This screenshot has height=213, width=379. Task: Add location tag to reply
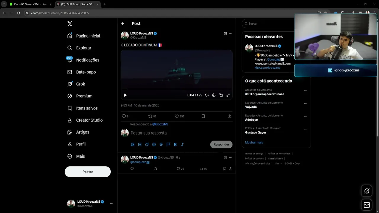pyautogui.click(x=161, y=144)
